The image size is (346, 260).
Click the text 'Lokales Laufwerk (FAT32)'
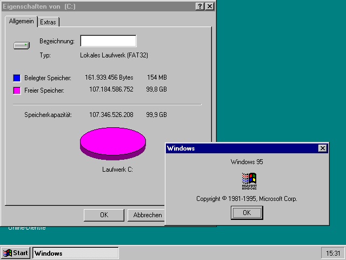tap(114, 55)
